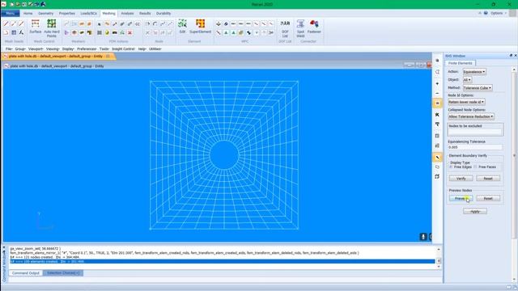The height and width of the screenshot is (291, 518).
Task: Open the Object dropdown set to All
Action: pyautogui.click(x=467, y=80)
